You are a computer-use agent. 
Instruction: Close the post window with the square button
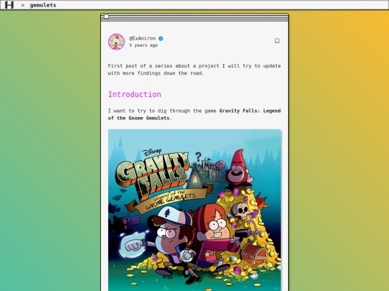(x=106, y=17)
